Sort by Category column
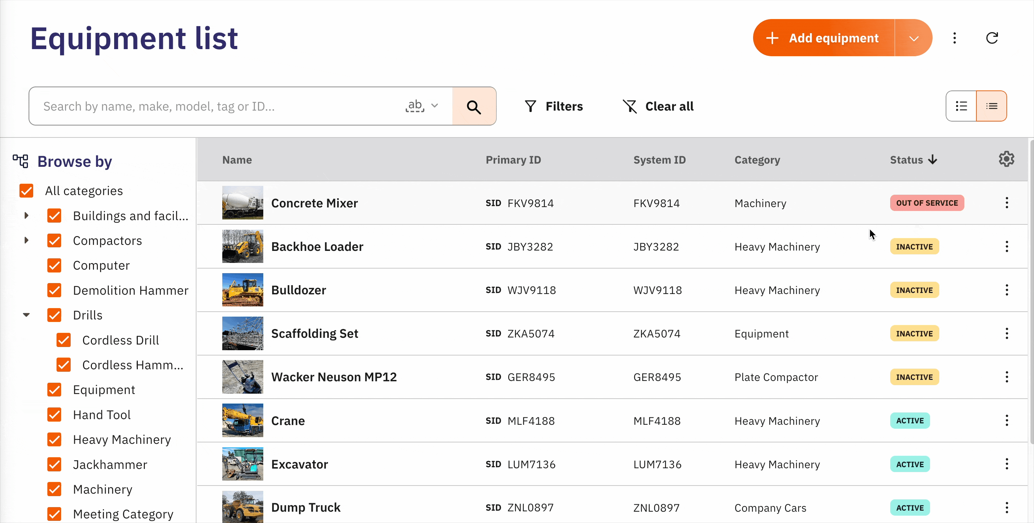Viewport: 1034px width, 523px height. (757, 160)
